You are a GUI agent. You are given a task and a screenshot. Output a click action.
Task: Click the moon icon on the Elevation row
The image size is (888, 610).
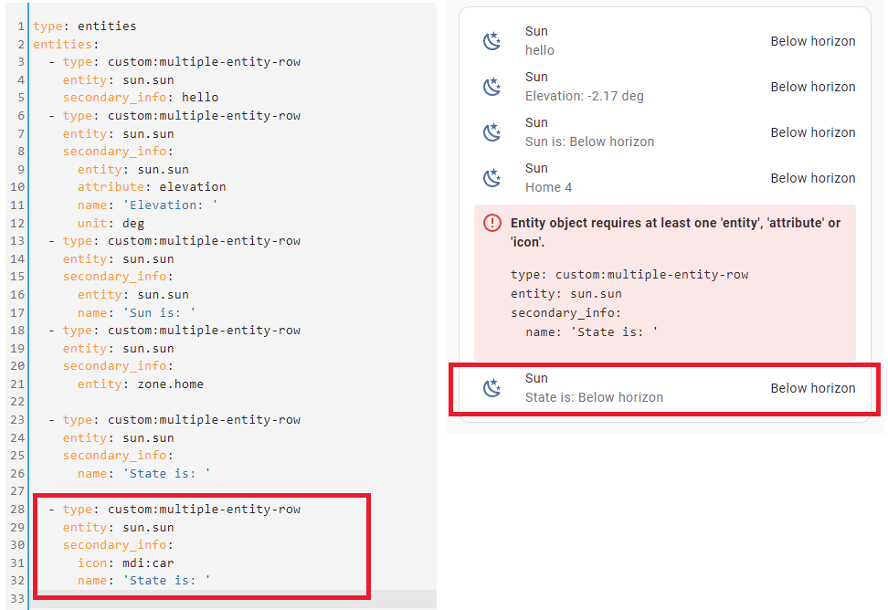tap(492, 86)
